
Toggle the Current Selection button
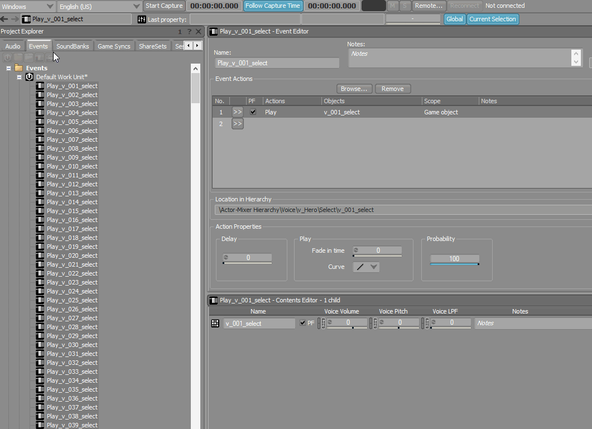(493, 20)
